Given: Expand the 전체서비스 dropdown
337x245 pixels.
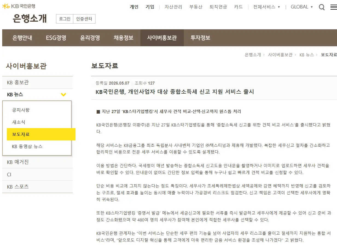Looking at the screenshot, I should tap(267, 7).
